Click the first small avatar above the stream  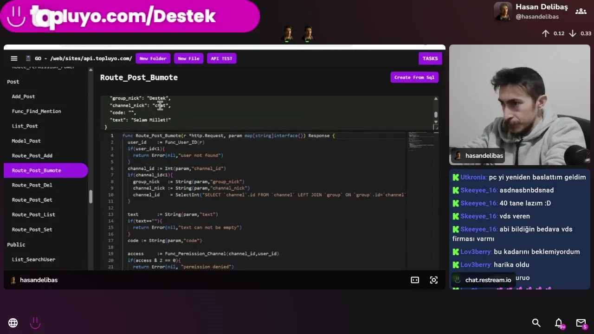[x=288, y=34]
